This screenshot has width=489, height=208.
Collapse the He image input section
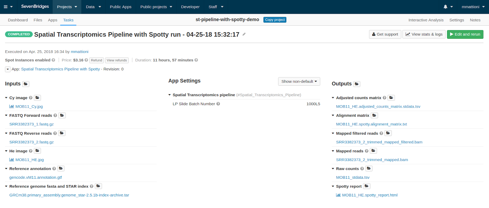6,151
